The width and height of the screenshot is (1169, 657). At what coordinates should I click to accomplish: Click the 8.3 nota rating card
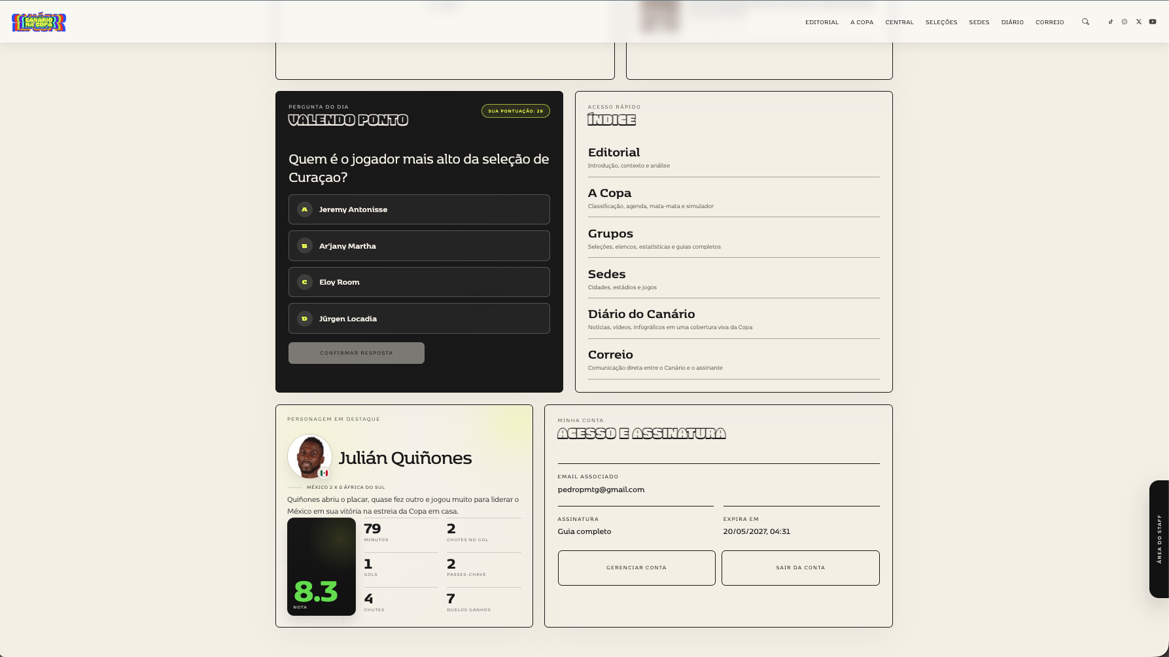321,567
